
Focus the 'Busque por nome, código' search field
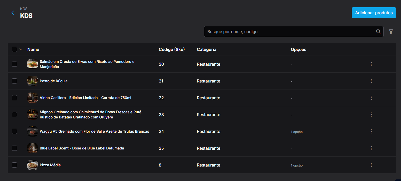coord(294,32)
